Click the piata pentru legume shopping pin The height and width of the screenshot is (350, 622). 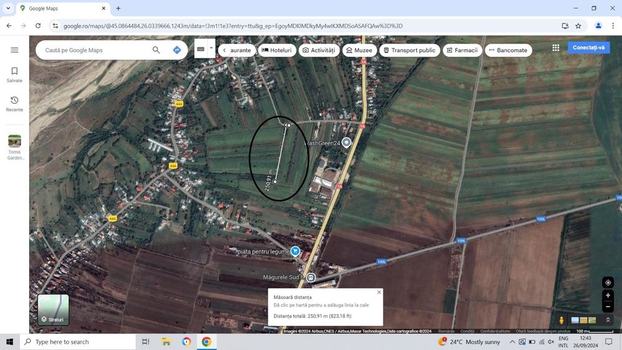click(x=295, y=251)
